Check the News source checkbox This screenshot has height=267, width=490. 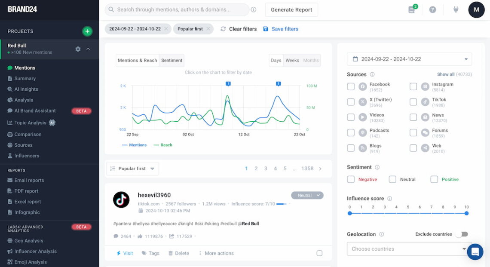pyautogui.click(x=413, y=117)
